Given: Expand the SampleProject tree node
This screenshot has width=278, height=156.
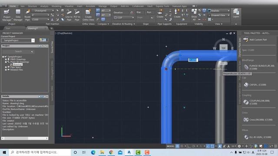Looking at the screenshot, I should point(3,57).
